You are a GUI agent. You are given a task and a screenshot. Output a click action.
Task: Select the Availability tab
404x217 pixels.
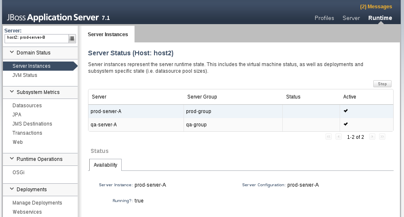pos(105,165)
